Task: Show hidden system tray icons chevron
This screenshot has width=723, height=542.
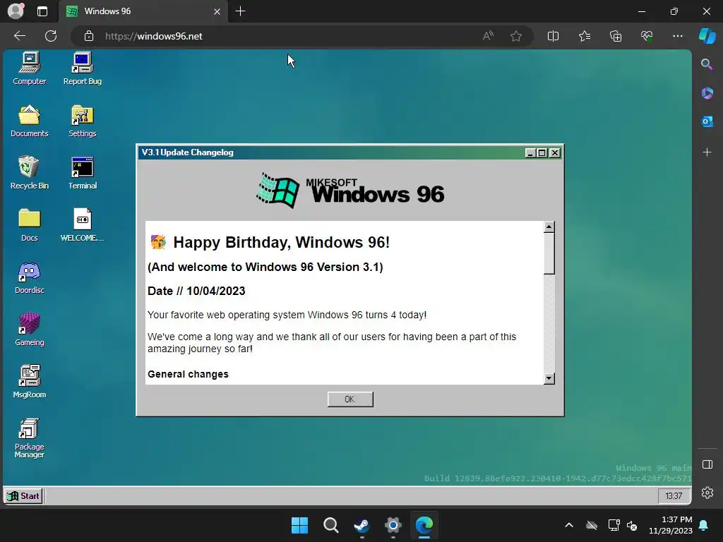Action: pos(569,525)
